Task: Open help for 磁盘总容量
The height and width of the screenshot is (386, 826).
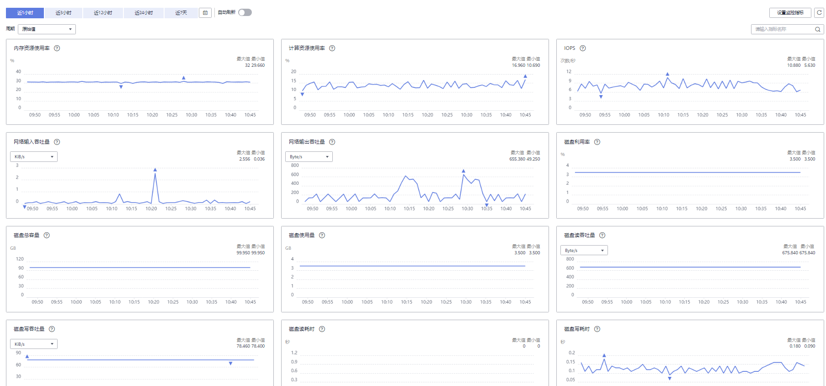Action: [x=47, y=235]
